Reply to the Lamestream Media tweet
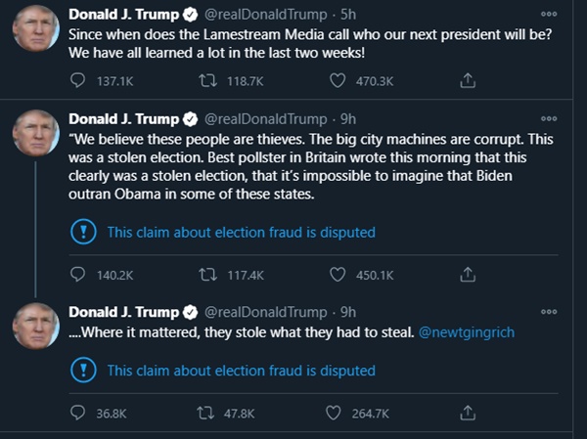 click(80, 79)
